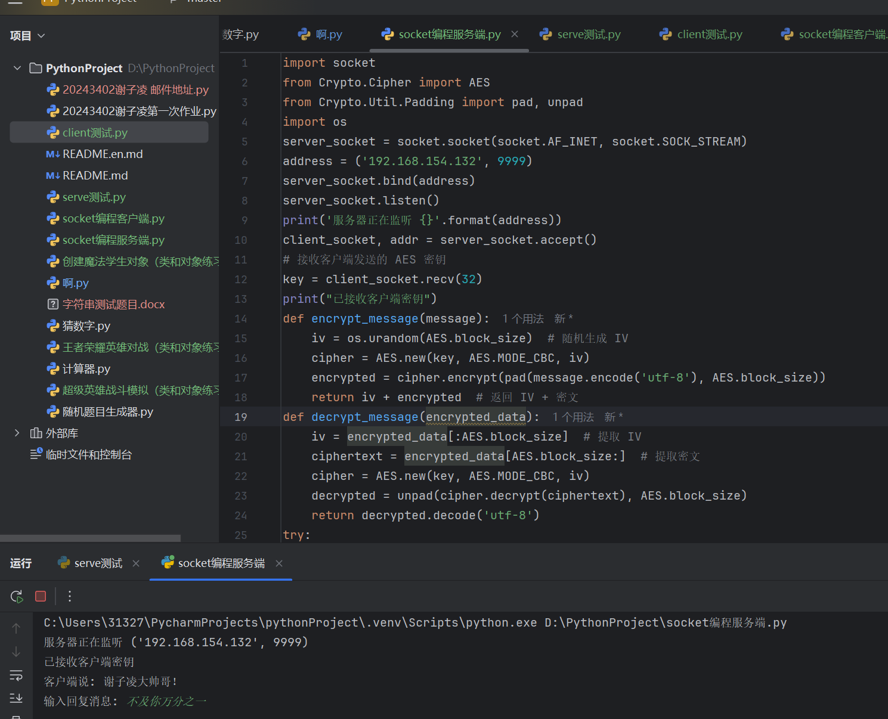
Task: Toggle soft-wrap in the run console
Action: point(16,675)
